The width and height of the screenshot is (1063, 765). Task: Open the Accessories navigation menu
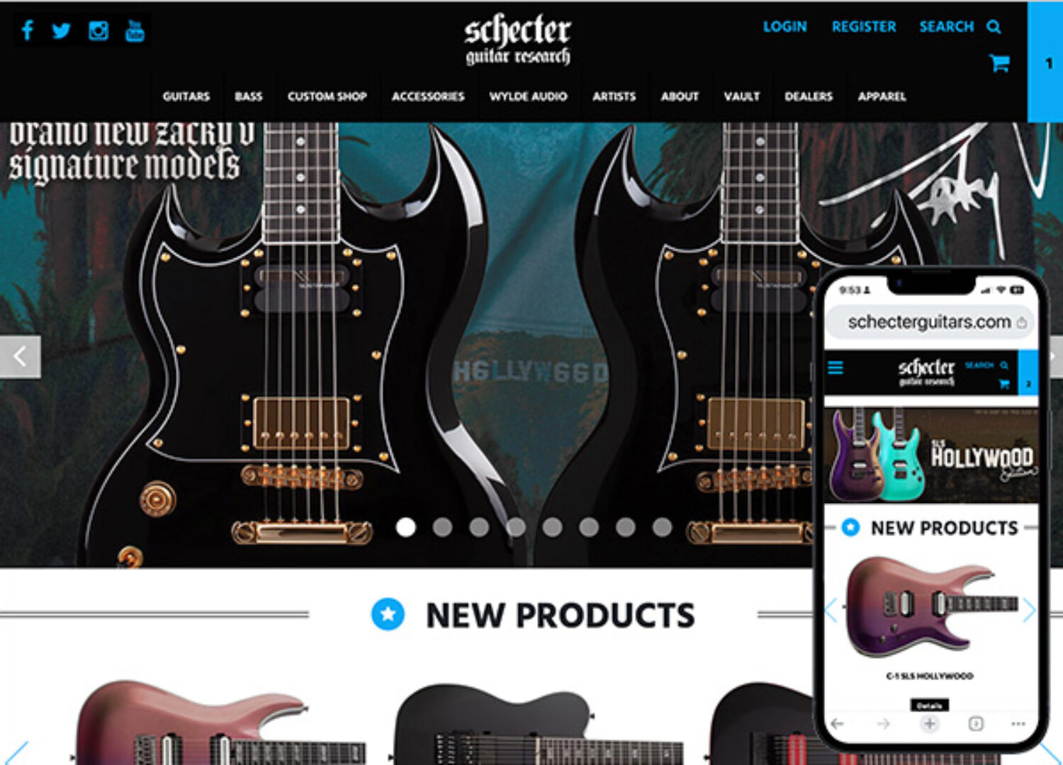(x=428, y=96)
